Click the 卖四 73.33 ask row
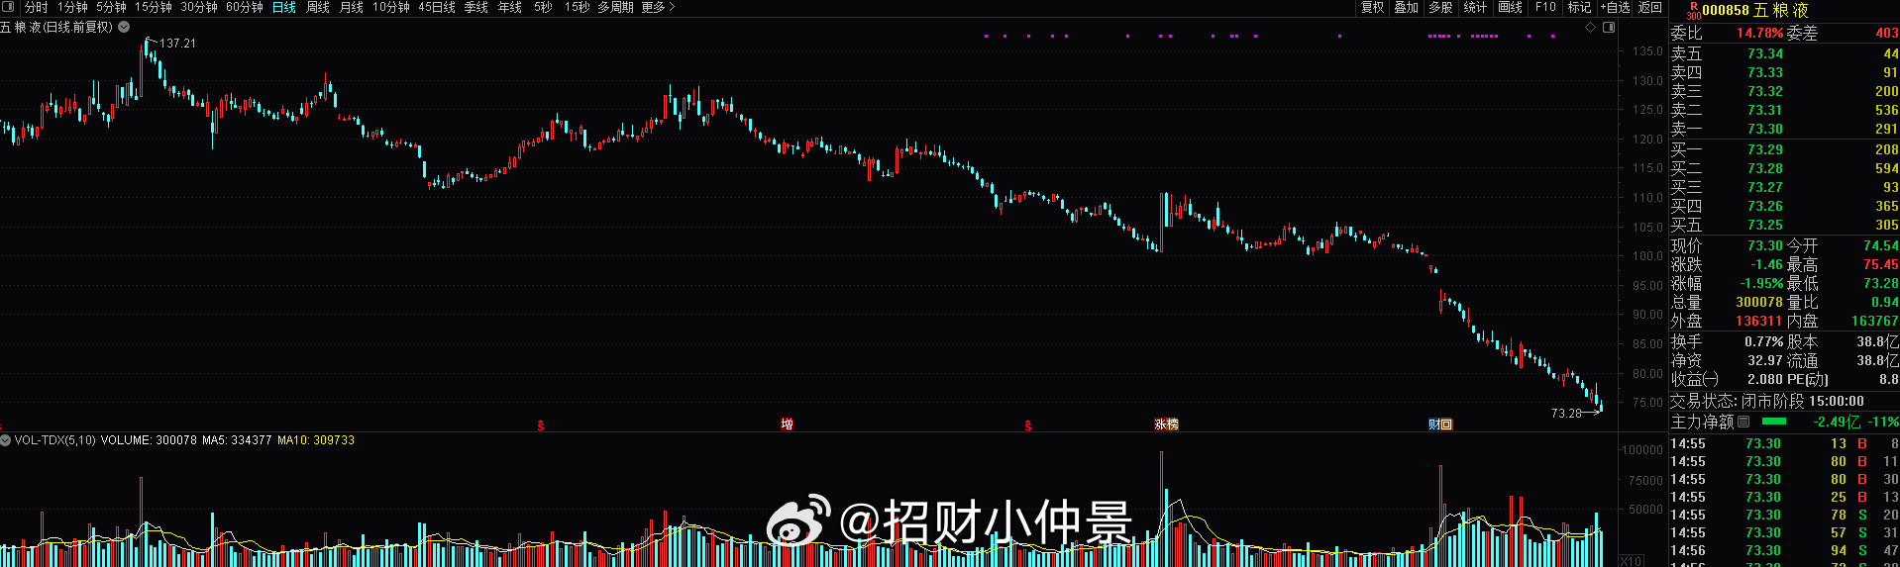 1784,72
